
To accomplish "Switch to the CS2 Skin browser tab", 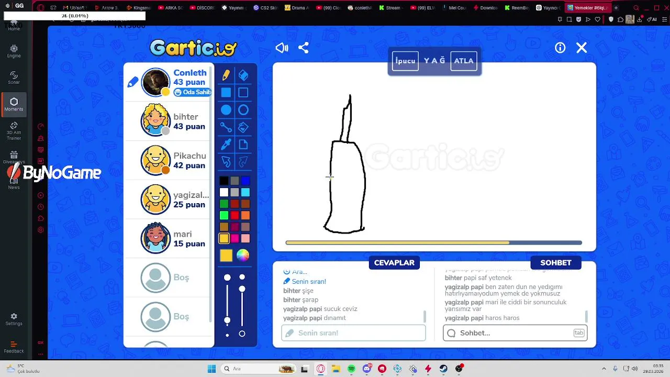I will (265, 8).
